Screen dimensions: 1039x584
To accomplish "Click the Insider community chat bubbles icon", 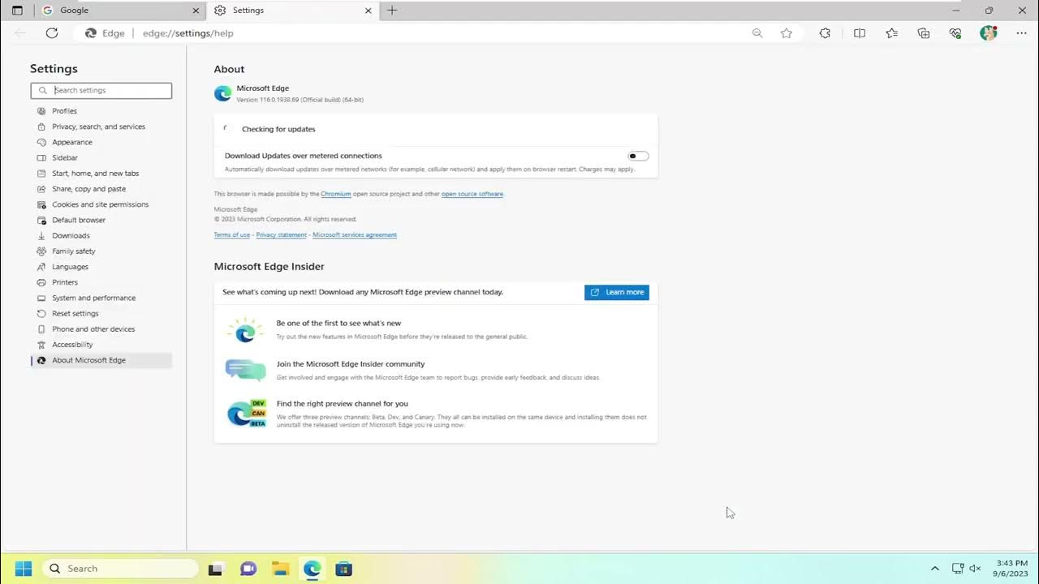I will [245, 370].
